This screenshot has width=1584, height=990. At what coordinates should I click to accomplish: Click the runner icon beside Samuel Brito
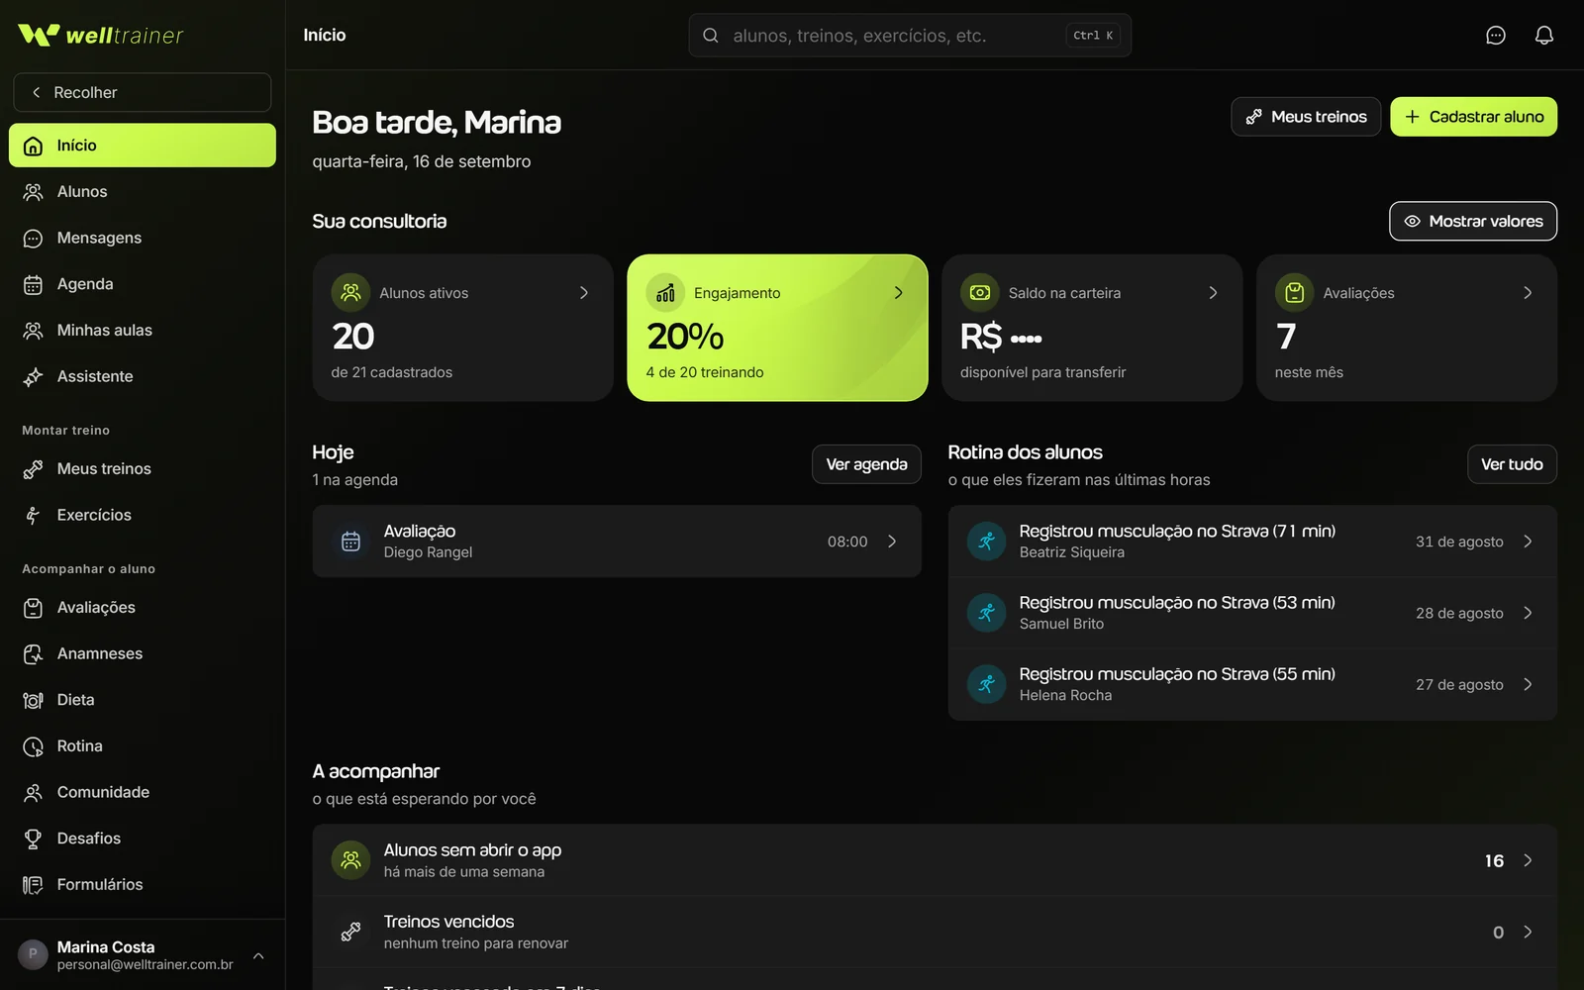click(x=986, y=613)
